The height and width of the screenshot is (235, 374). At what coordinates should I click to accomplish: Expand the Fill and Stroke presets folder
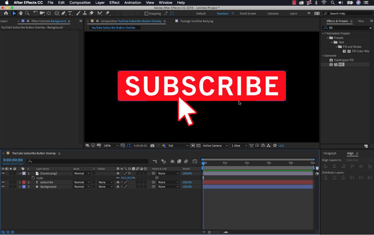[x=336, y=47]
